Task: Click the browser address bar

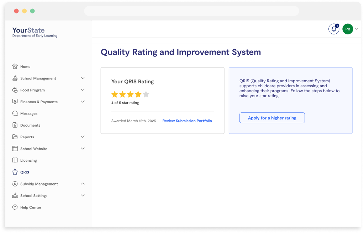Action: (x=191, y=11)
